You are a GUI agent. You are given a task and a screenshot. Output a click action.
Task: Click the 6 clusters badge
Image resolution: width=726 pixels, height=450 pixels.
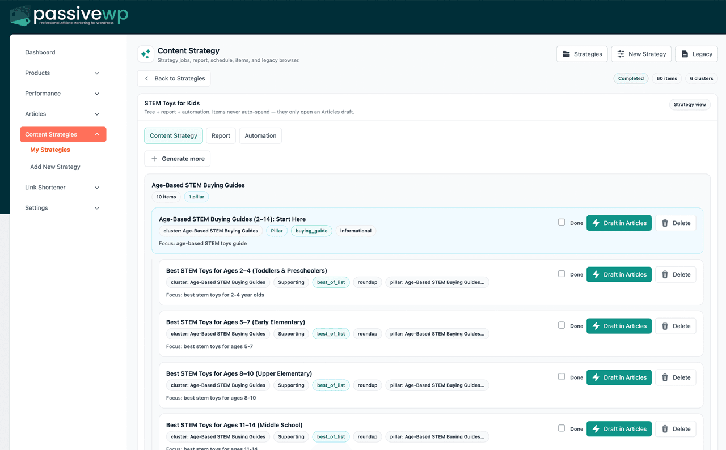pos(701,78)
